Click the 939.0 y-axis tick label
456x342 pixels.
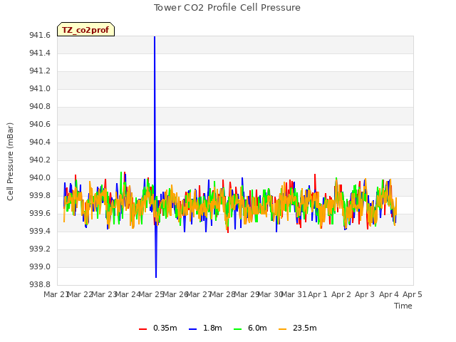40,266
